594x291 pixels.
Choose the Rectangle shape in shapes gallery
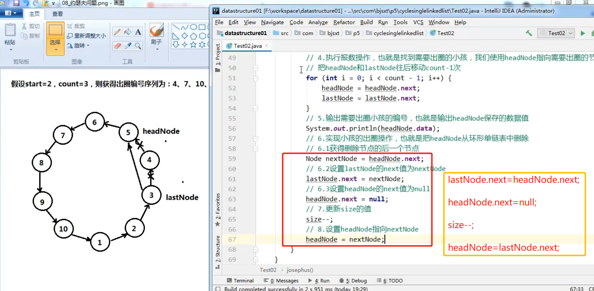click(x=202, y=27)
